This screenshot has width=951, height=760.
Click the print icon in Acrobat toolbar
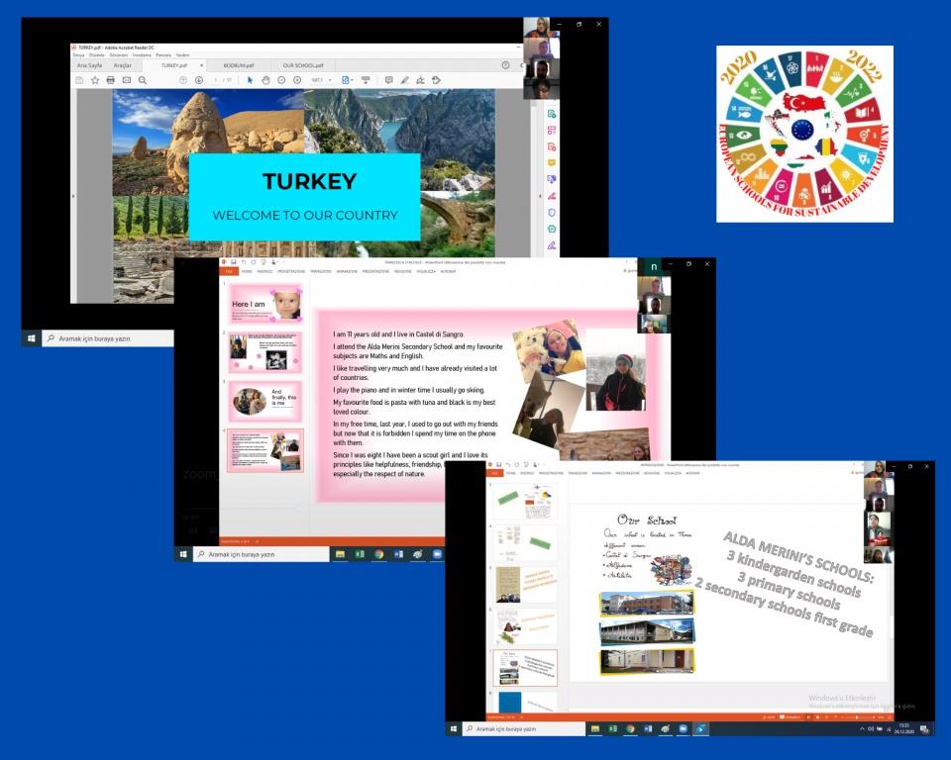click(x=110, y=80)
